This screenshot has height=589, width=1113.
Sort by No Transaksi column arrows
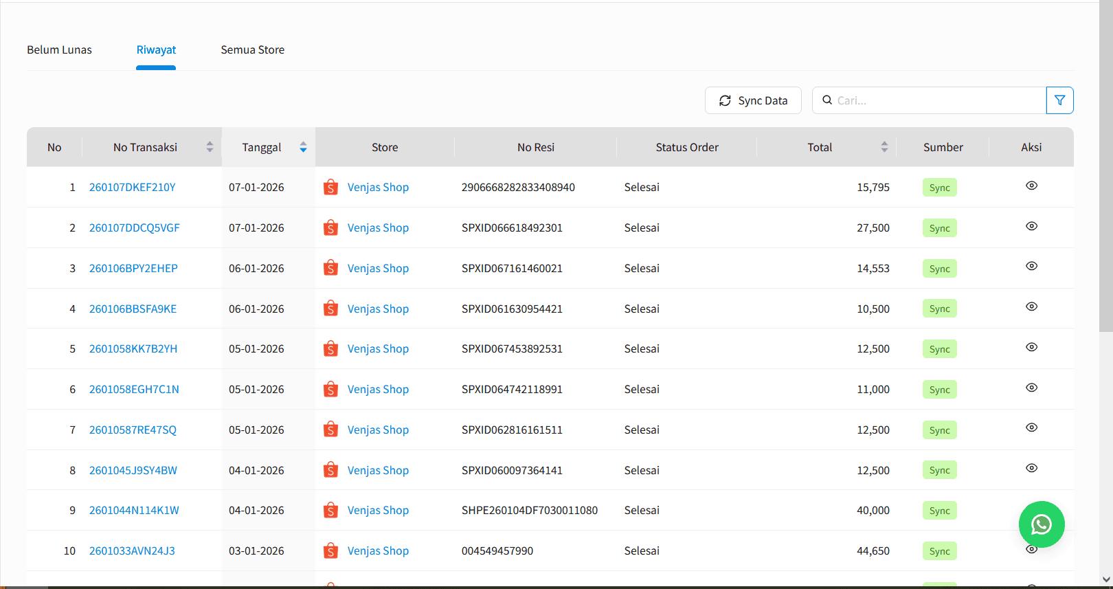pos(210,147)
